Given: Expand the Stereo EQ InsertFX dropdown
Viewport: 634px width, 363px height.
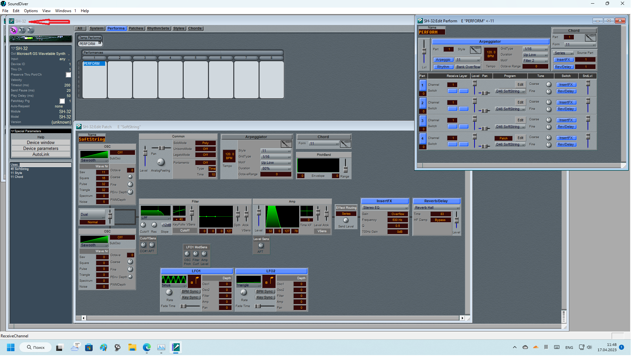Looking at the screenshot, I should (385, 208).
